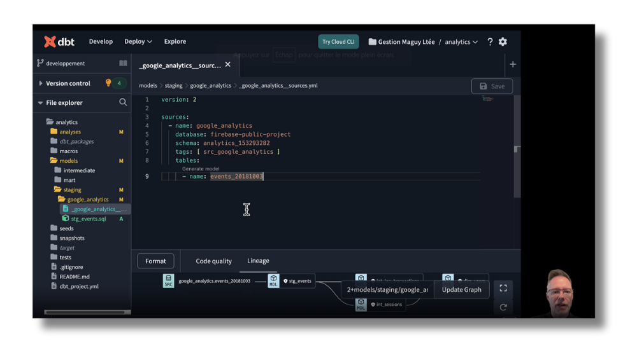
Task: Select _google_analytics__ sources file in explorer
Action: [95, 209]
